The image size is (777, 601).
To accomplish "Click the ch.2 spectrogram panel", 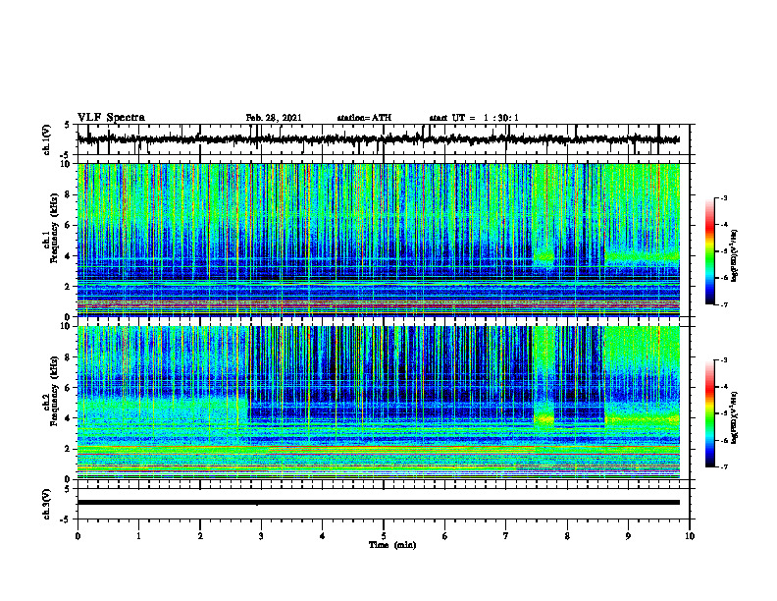I will click(x=378, y=403).
